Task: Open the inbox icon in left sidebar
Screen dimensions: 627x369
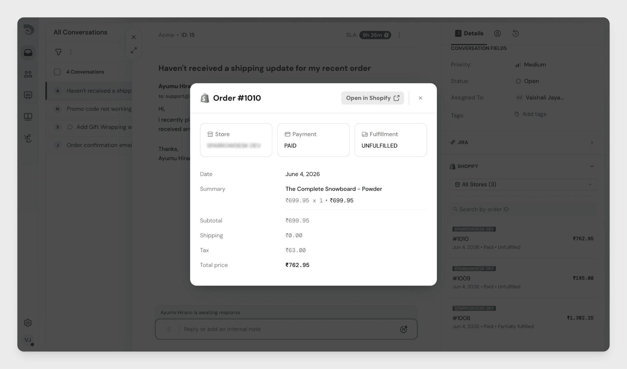Action: tap(28, 53)
